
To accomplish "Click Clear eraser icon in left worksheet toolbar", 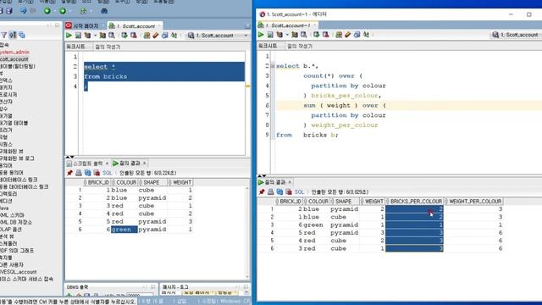I will (x=156, y=36).
